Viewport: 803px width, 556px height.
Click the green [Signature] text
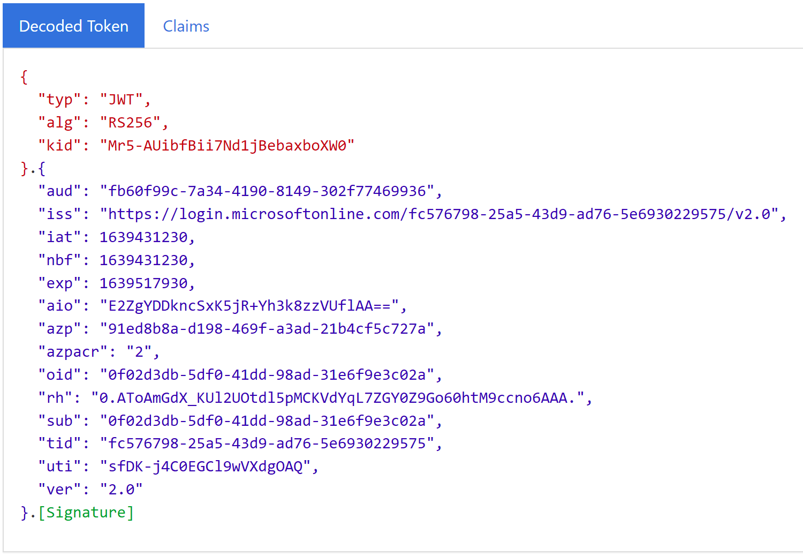pos(86,513)
